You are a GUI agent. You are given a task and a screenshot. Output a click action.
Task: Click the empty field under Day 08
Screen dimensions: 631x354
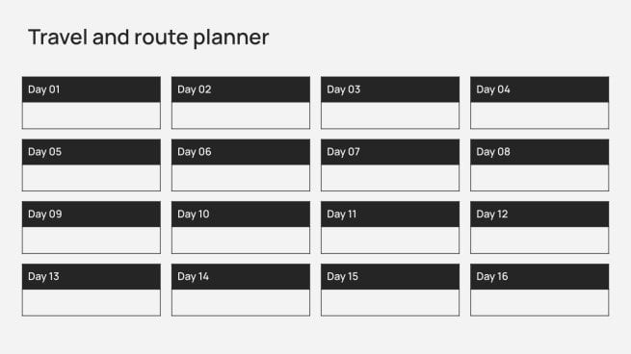539,178
